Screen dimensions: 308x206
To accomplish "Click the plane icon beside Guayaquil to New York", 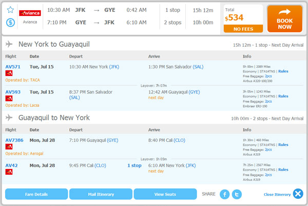I will point(9,118).
